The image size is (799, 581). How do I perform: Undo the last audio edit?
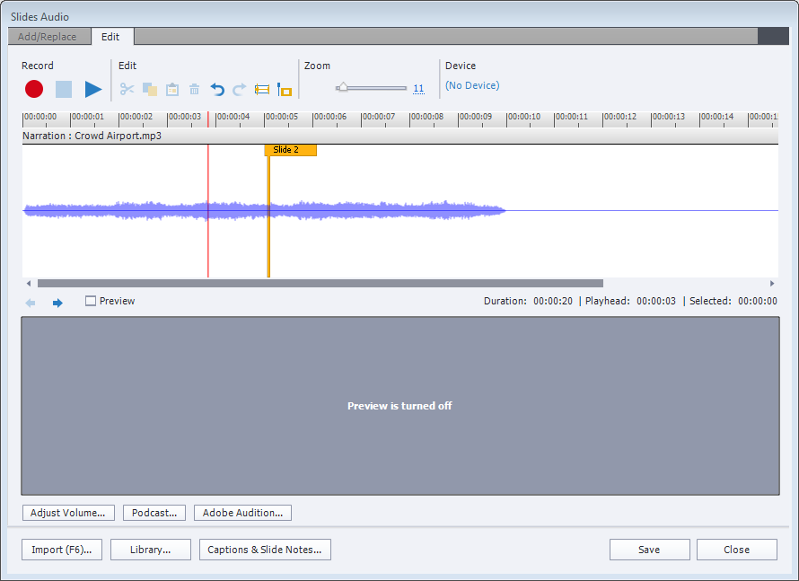(216, 89)
